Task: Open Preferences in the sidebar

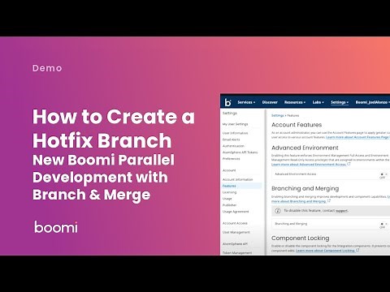Action: (231, 159)
